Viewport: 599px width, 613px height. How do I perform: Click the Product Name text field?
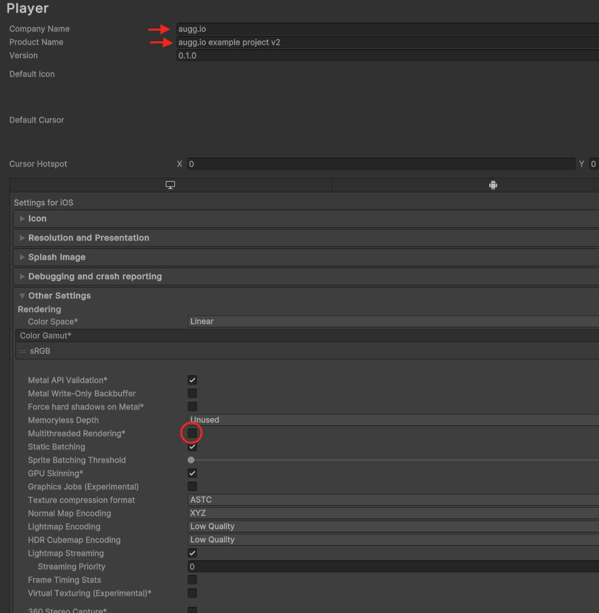[386, 43]
